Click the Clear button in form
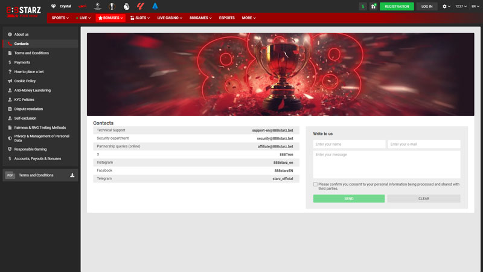 pyautogui.click(x=423, y=198)
